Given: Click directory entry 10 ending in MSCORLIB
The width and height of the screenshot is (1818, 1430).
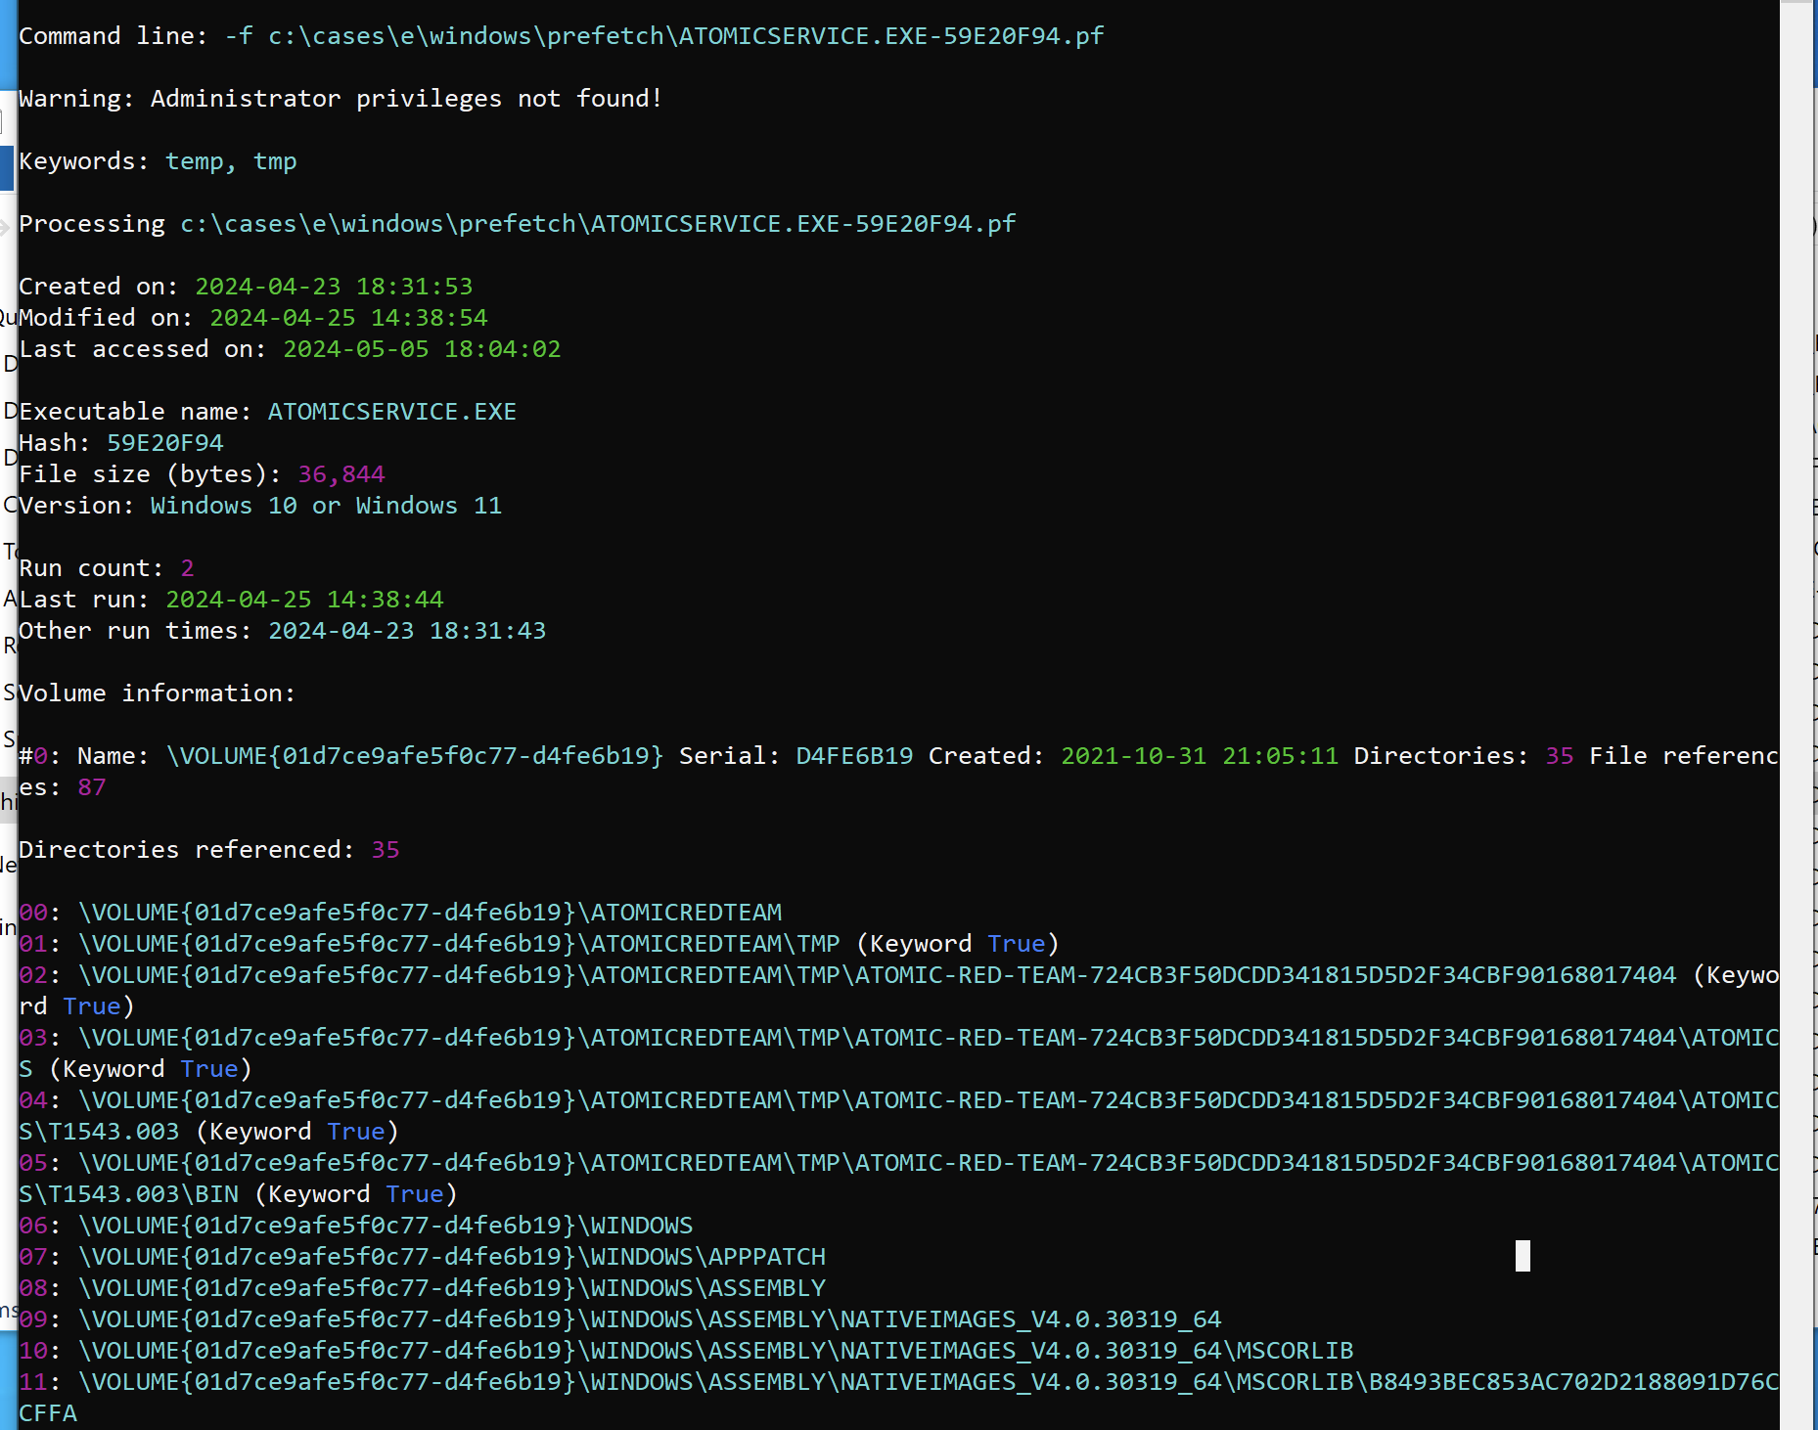Looking at the screenshot, I should click(x=686, y=1351).
